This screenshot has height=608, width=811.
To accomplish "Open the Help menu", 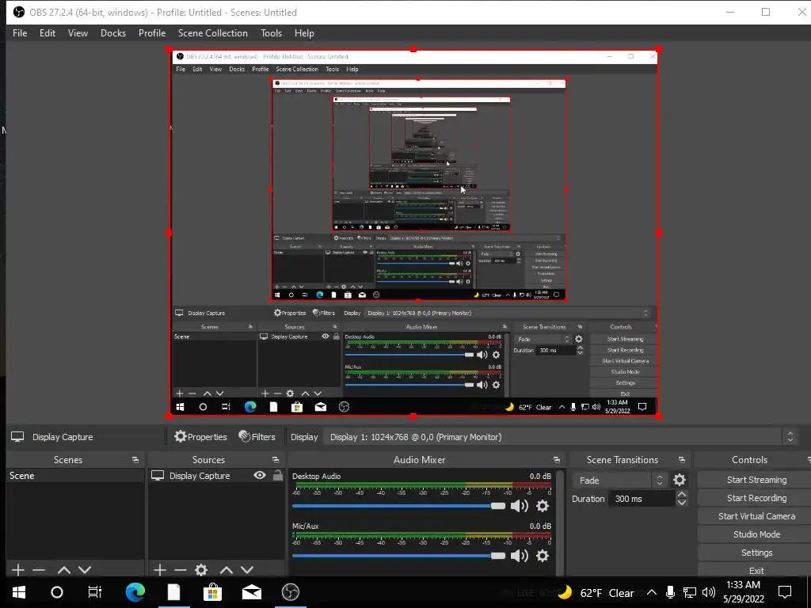I will pyautogui.click(x=304, y=33).
